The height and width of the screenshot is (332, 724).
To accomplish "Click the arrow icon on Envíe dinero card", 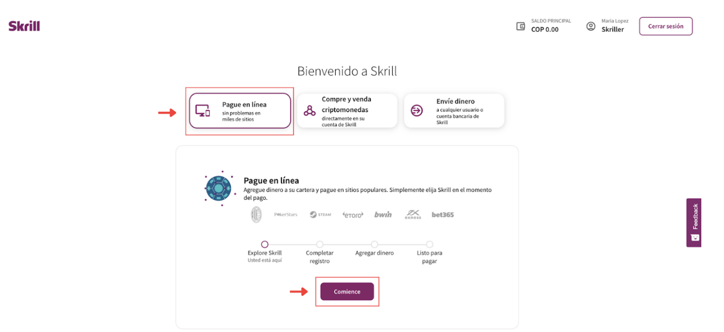I will [416, 111].
